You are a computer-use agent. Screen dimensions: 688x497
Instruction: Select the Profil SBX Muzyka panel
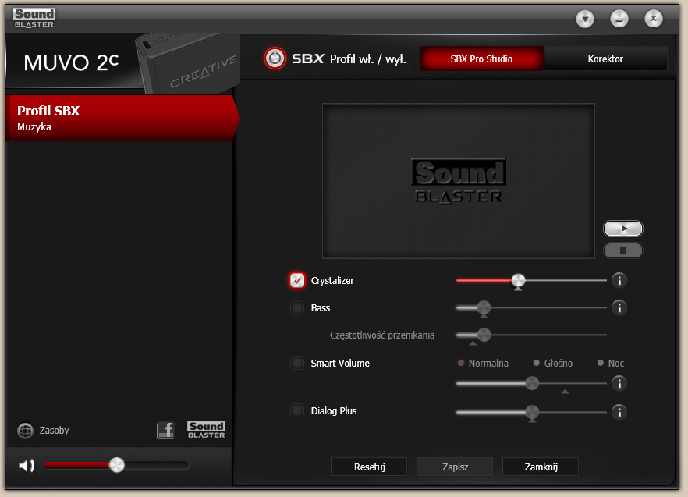pyautogui.click(x=122, y=118)
